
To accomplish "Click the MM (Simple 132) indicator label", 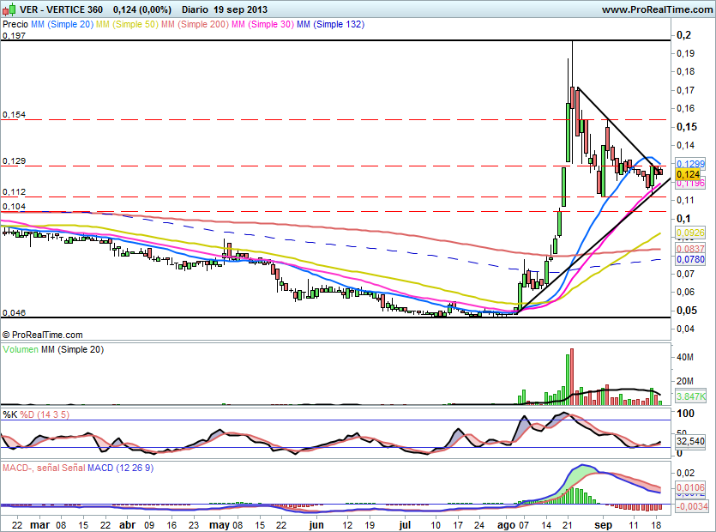I will tap(330, 25).
